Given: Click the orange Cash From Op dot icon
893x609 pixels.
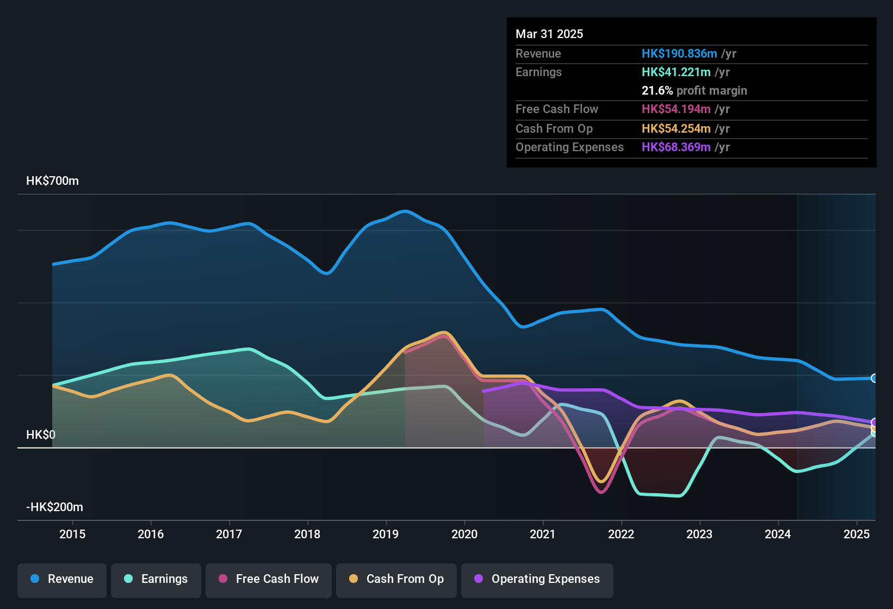Looking at the screenshot, I should (354, 579).
